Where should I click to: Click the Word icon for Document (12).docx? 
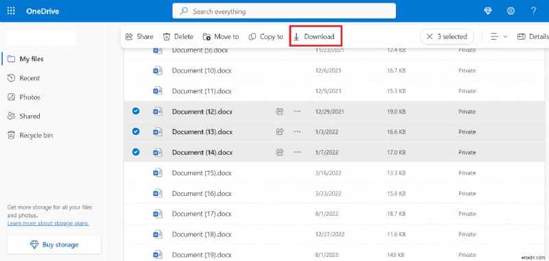click(158, 112)
